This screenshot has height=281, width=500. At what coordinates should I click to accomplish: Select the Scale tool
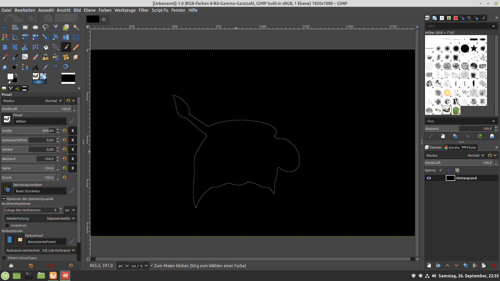pos(46,37)
